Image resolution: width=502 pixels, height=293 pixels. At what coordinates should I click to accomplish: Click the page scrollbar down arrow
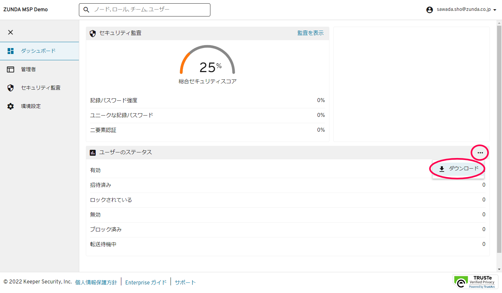tap(499, 269)
